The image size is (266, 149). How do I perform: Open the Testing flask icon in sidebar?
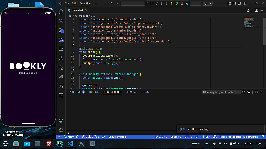click(61, 58)
